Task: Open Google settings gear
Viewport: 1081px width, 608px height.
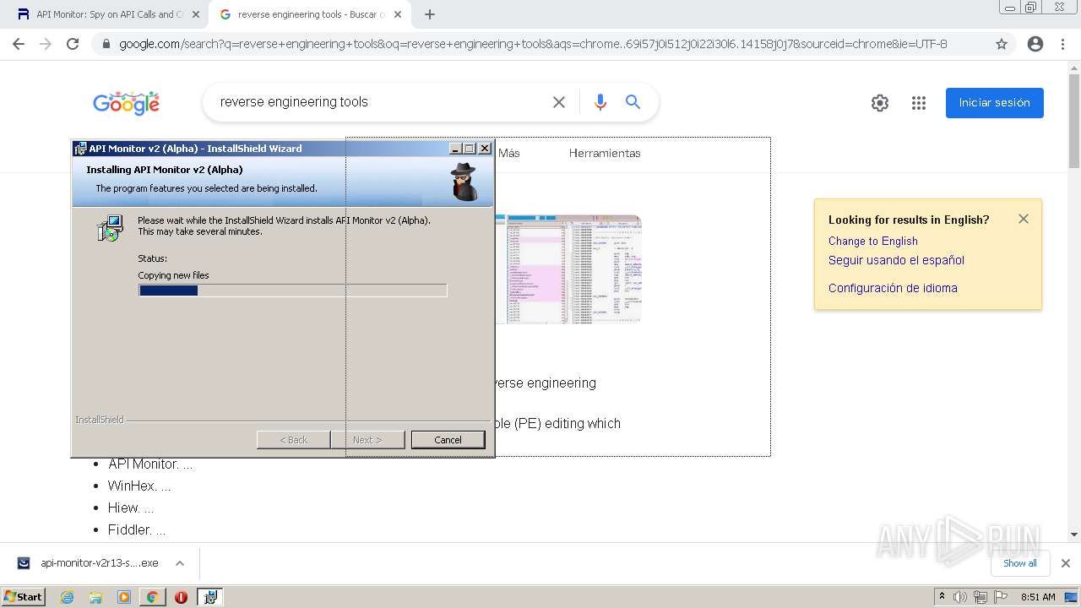Action: (x=880, y=103)
